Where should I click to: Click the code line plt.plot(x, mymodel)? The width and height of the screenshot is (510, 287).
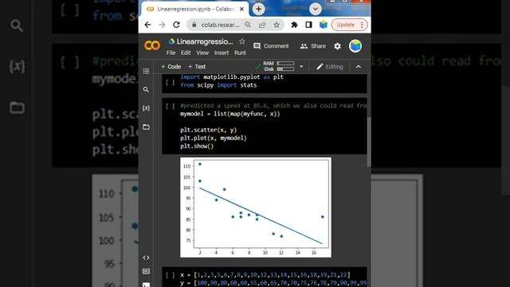coord(214,138)
